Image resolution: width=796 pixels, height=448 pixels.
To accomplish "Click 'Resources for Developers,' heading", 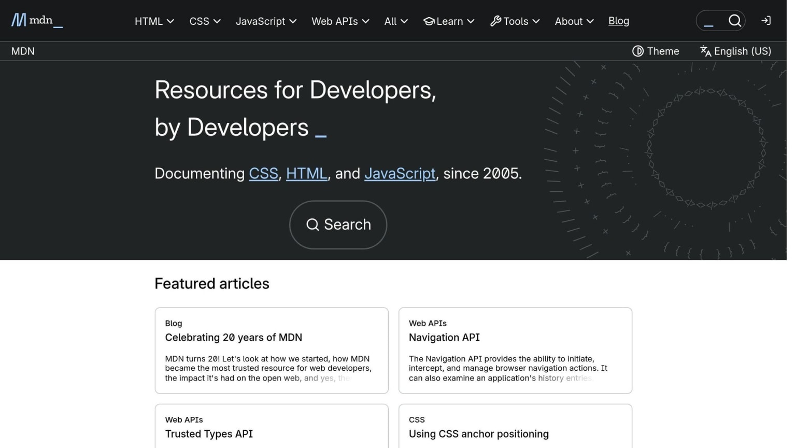I will [295, 90].
